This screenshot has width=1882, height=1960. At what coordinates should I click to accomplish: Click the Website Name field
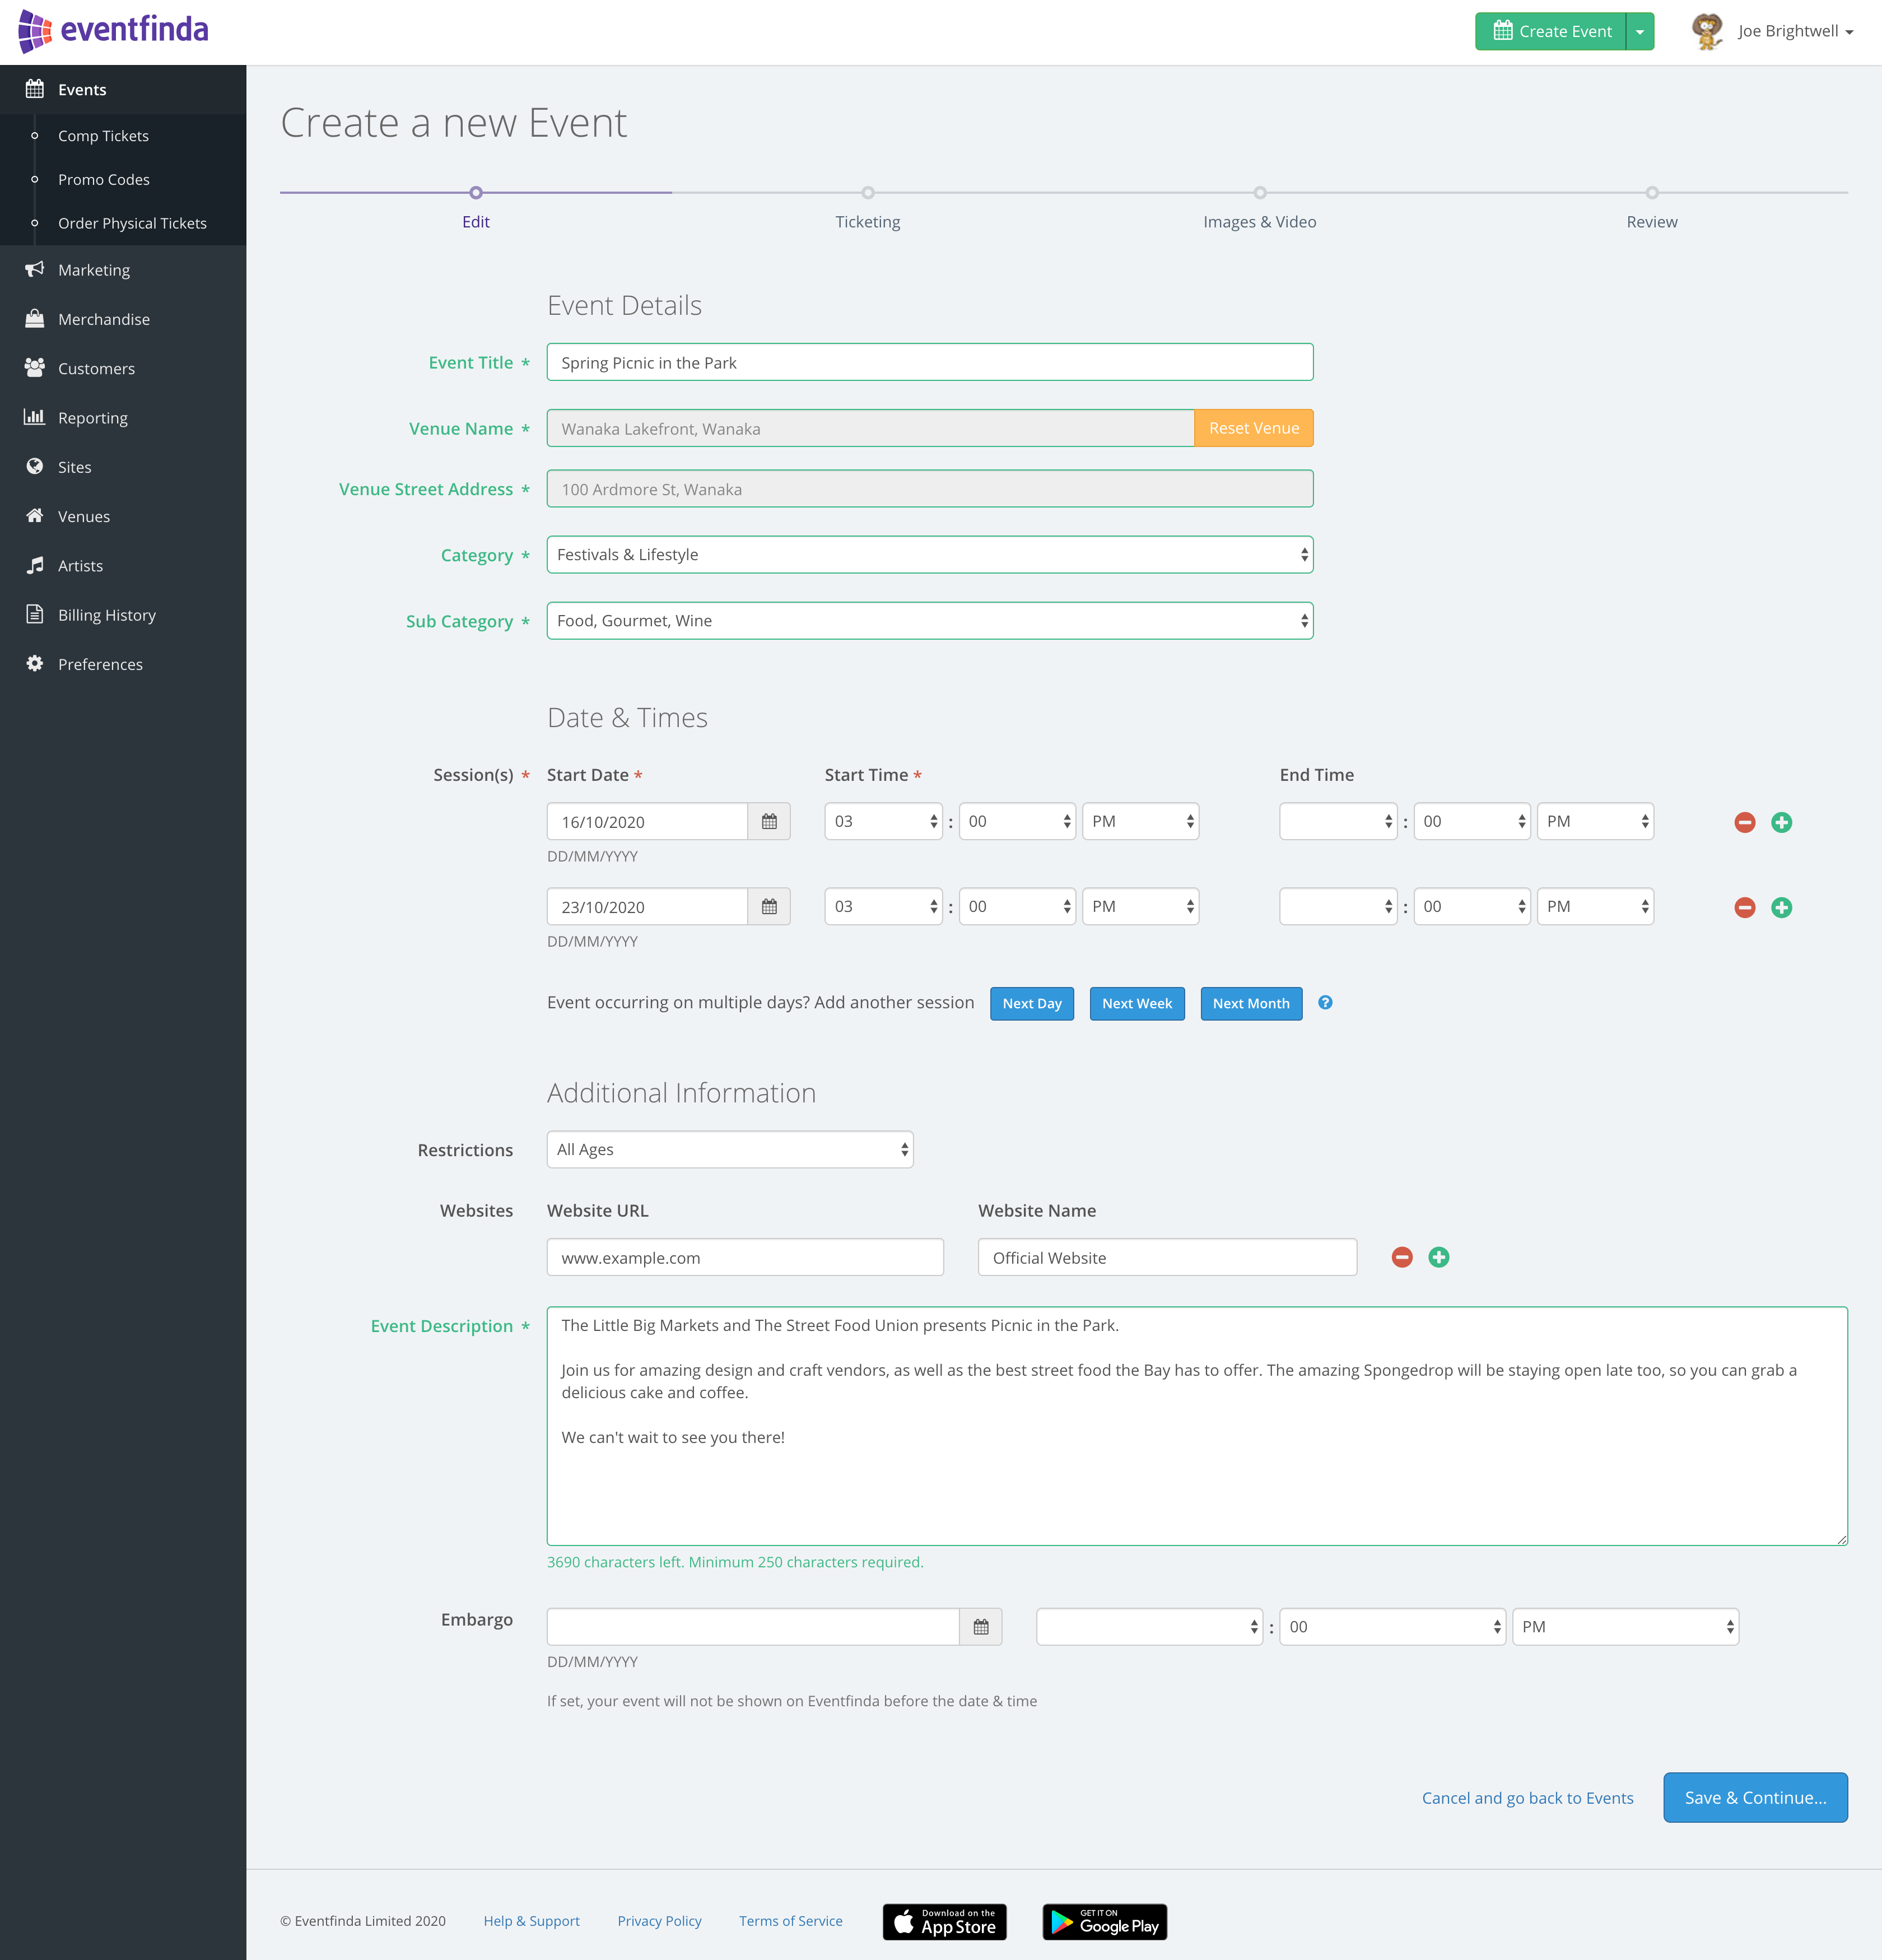click(1167, 1257)
